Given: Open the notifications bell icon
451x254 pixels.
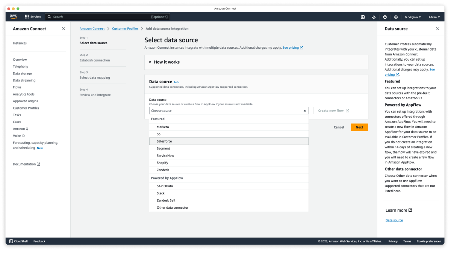Looking at the screenshot, I should 374,17.
